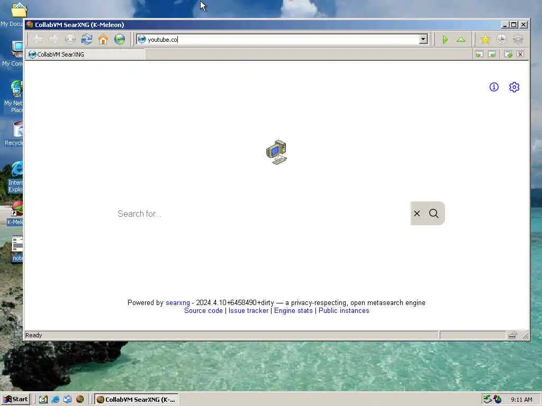Click the next tab icon
Screen dimensions: 542x406
pos(492,54)
